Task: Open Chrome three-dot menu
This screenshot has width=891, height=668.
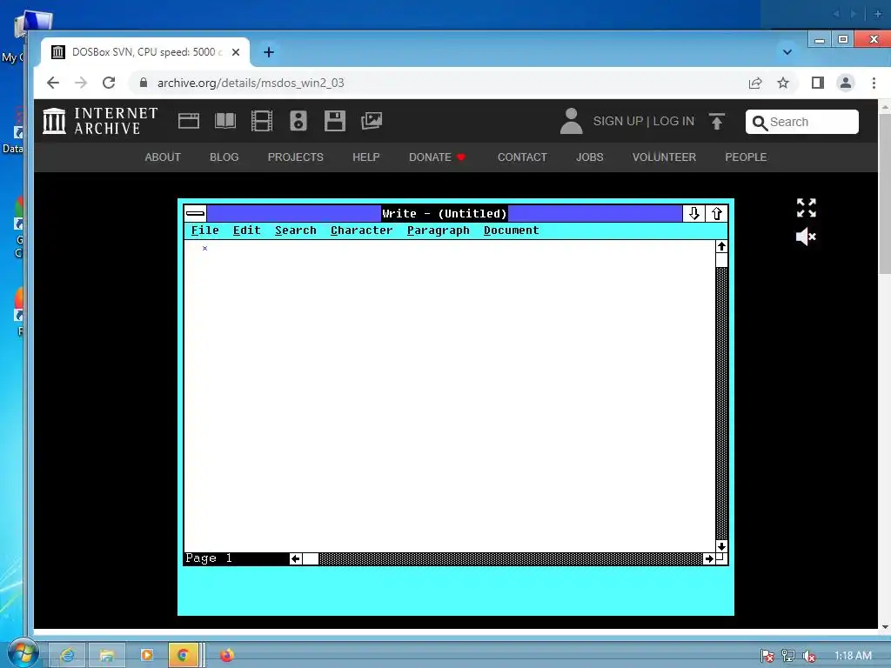Action: click(874, 83)
